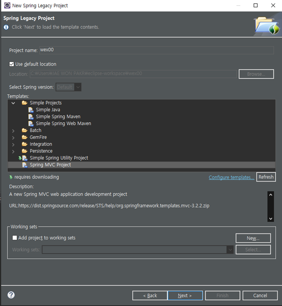Cancel the new project wizard
This screenshot has width=282, height=306.
click(x=260, y=295)
